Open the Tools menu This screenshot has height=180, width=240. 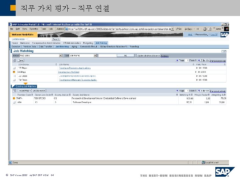coord(43,29)
